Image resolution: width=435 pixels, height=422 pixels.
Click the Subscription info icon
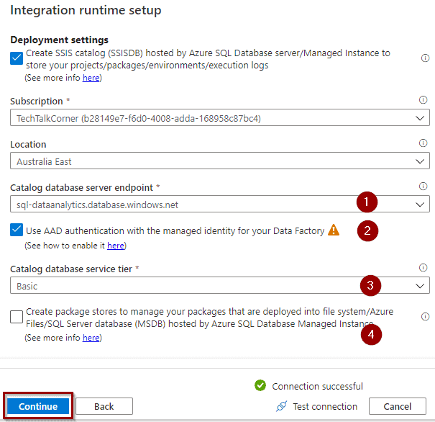click(423, 99)
